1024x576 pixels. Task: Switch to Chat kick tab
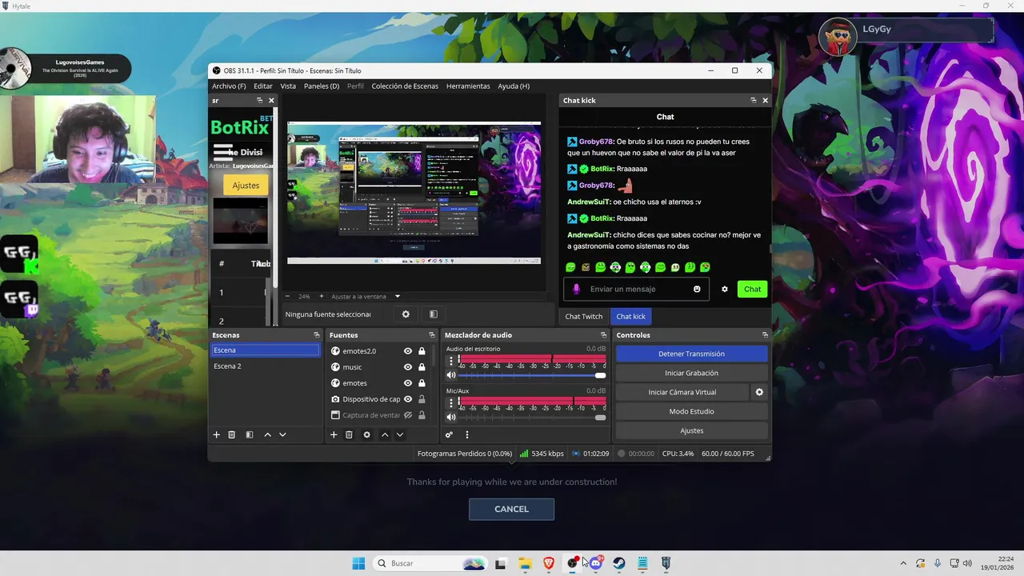coord(630,316)
